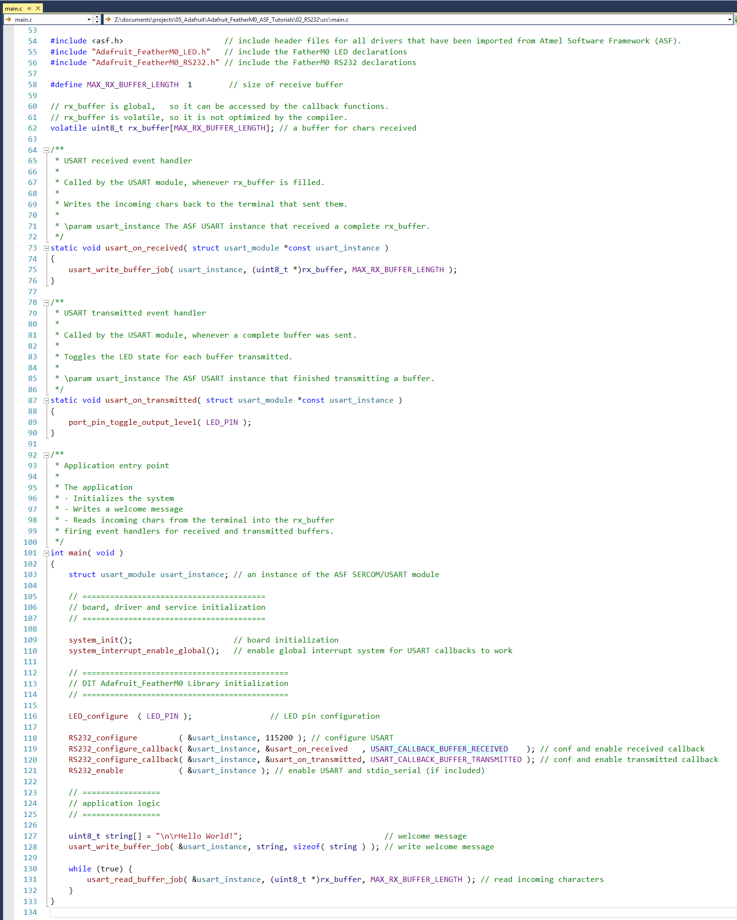Click 'usart_on_transmitted(' in the function definition
Image resolution: width=737 pixels, height=920 pixels.
(153, 400)
